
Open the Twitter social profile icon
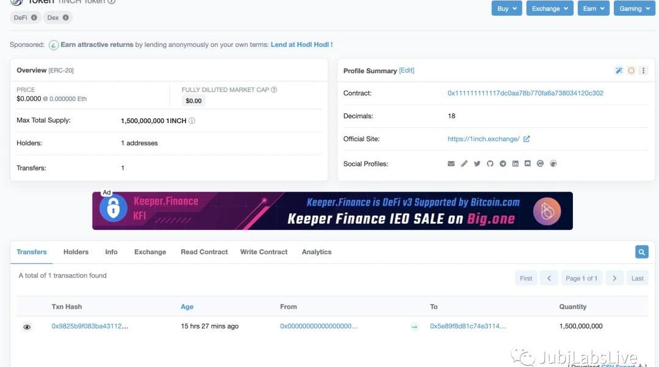[477, 164]
